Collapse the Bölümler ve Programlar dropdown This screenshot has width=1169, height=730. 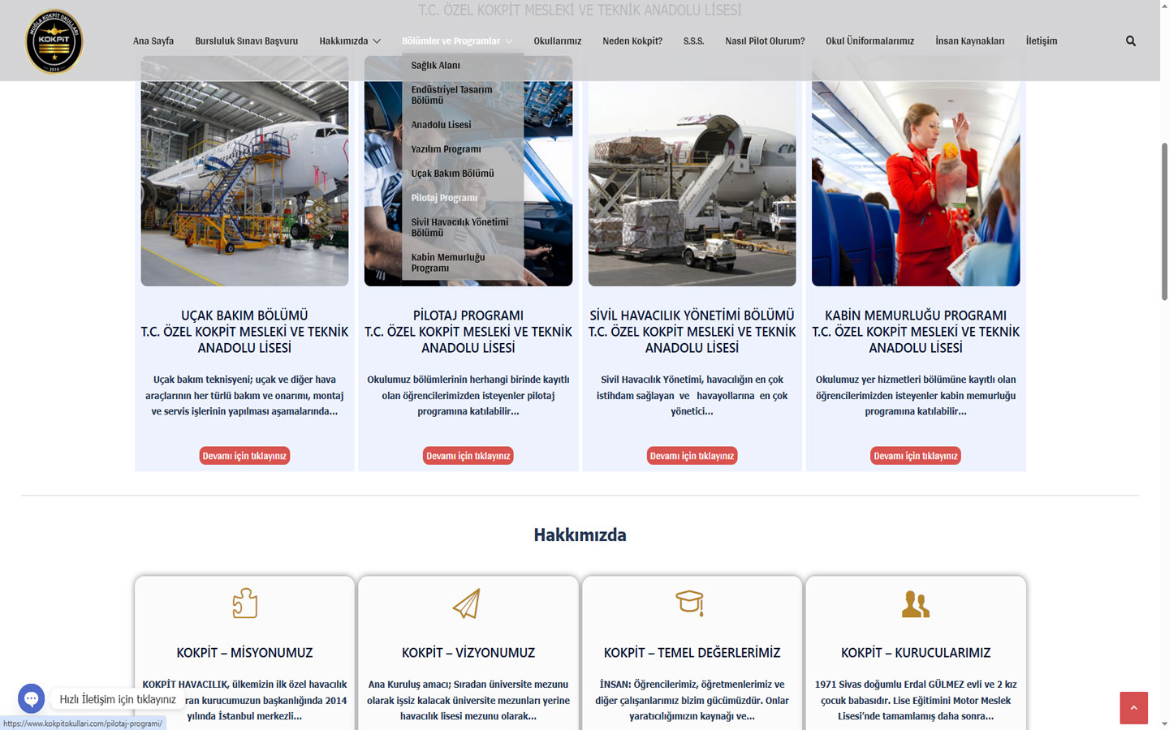point(457,41)
